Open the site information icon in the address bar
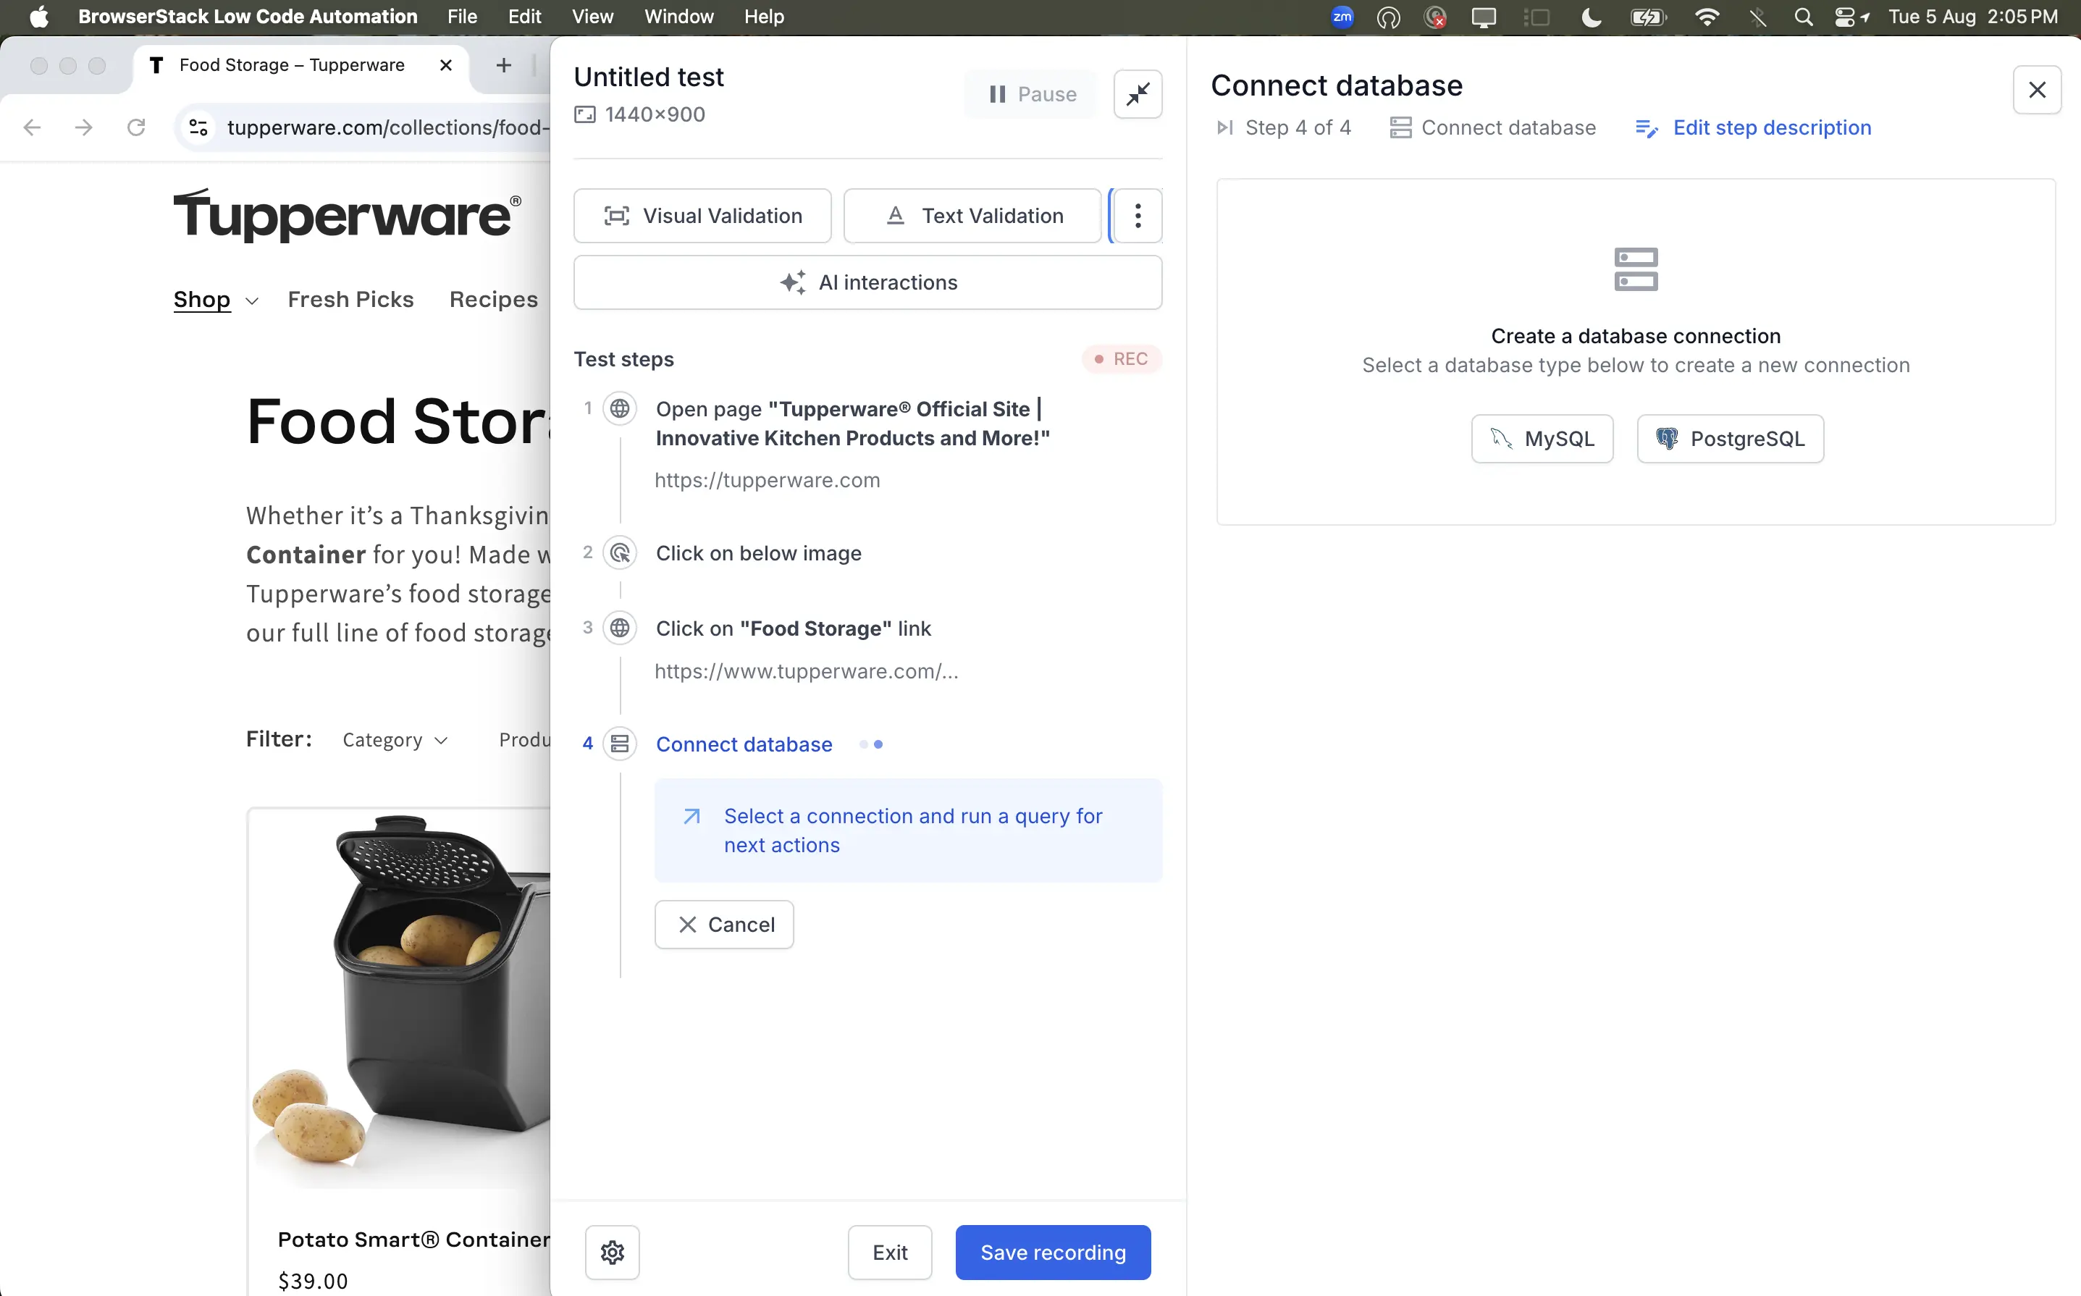The width and height of the screenshot is (2081, 1296). click(199, 127)
